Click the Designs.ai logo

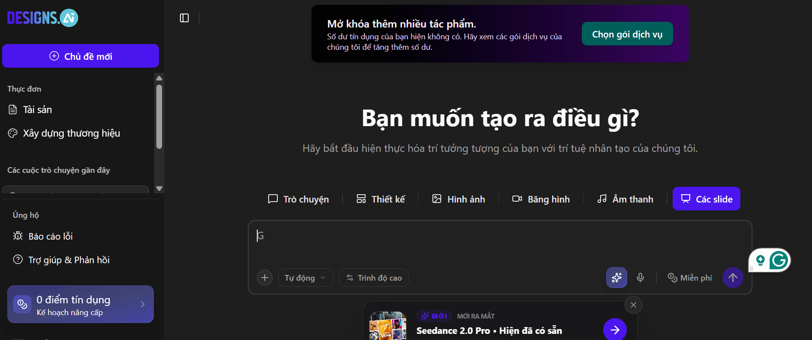tap(42, 18)
